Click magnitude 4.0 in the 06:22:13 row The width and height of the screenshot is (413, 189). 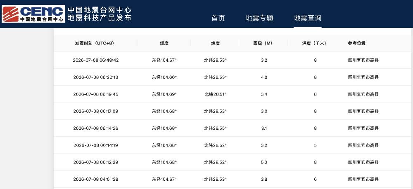(x=264, y=77)
